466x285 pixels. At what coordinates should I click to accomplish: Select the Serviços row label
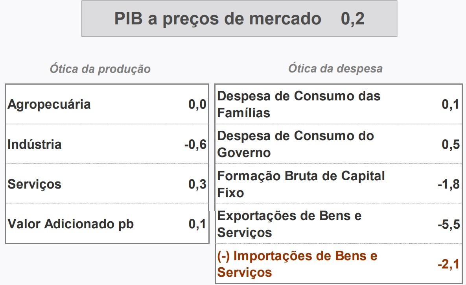[35, 184]
